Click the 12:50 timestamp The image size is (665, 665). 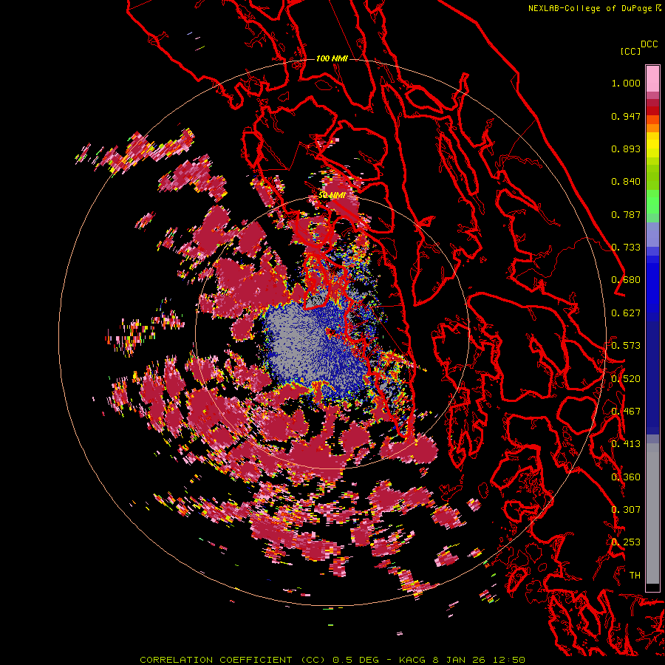[x=509, y=660]
